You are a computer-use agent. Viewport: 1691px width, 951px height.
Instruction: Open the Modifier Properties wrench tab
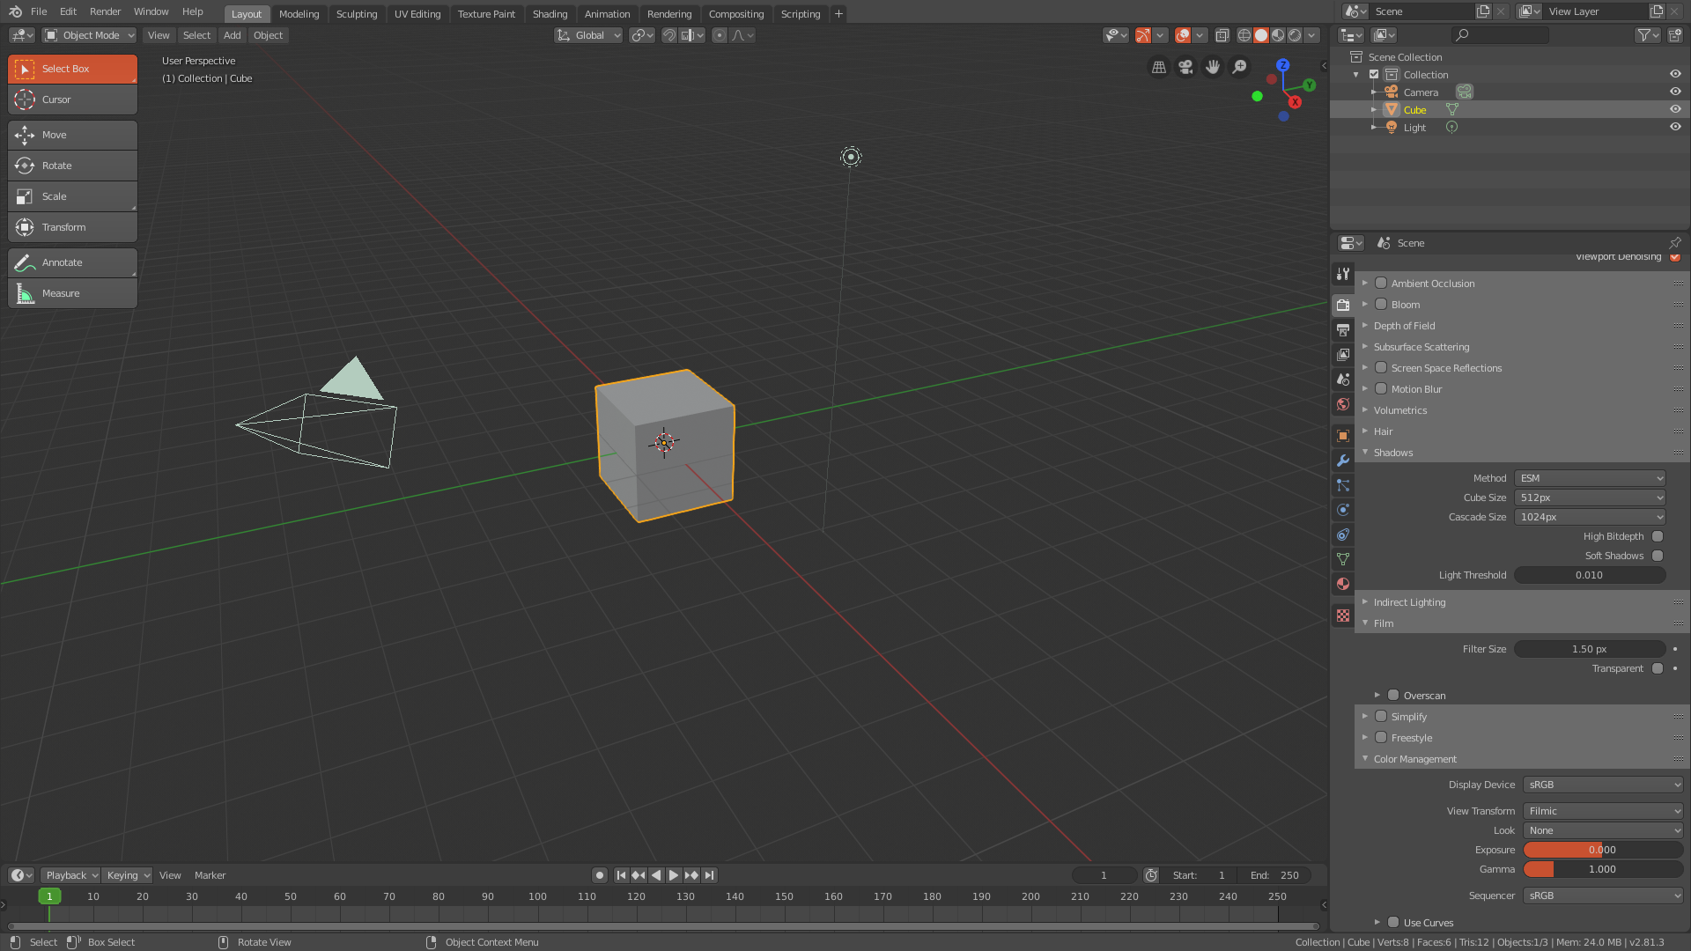pyautogui.click(x=1342, y=461)
